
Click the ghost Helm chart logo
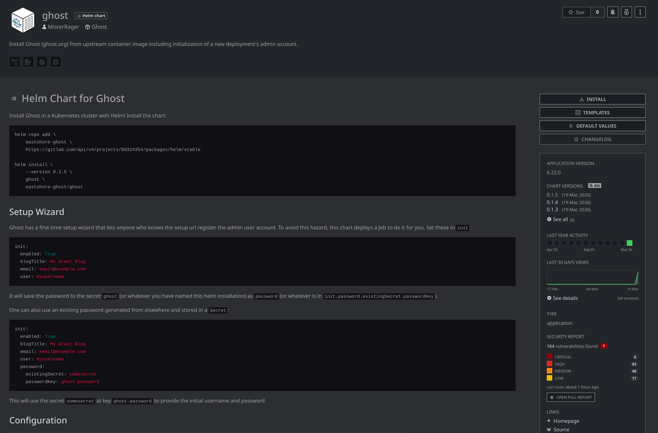[x=23, y=21]
